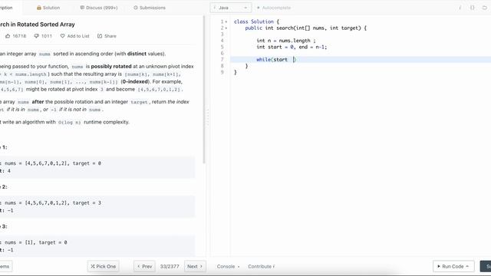This screenshot has height=276, width=491.
Task: Click example 'nums = [1], target = 0'
Action: pyautogui.click(x=36, y=242)
